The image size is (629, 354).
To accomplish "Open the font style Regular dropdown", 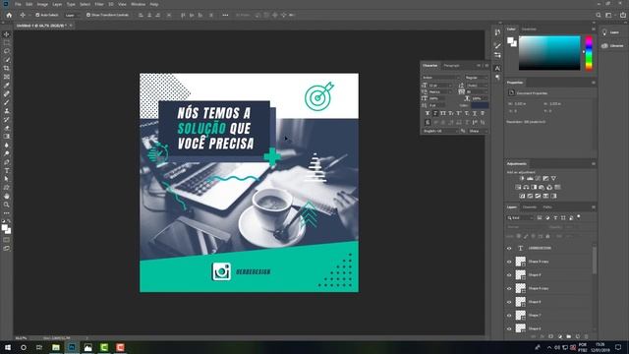I will click(476, 78).
